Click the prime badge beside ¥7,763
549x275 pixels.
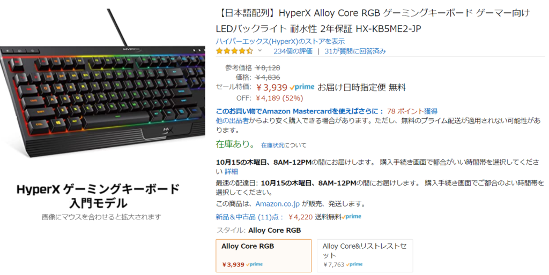point(355,264)
